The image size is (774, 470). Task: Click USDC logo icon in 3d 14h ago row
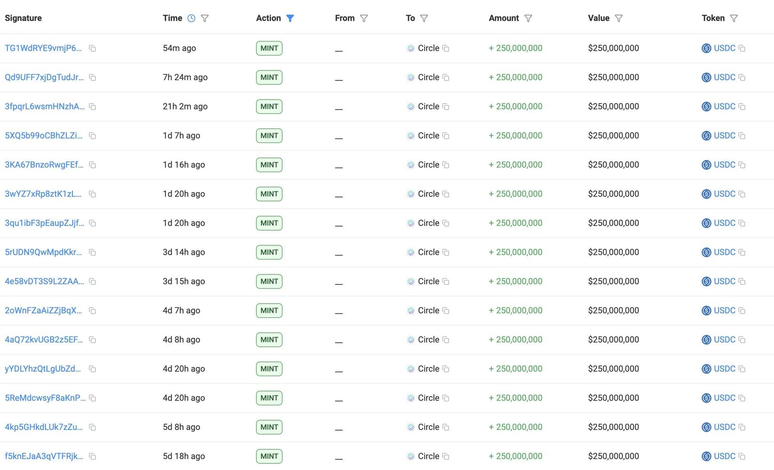[x=706, y=252]
